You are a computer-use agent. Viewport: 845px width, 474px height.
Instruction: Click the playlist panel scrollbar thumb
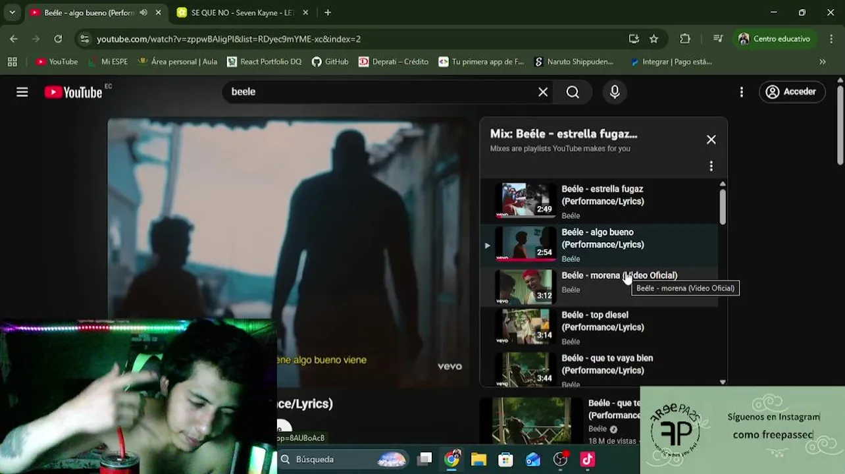(x=723, y=207)
